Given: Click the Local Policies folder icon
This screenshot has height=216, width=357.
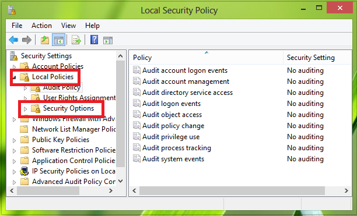Looking at the screenshot, I should tap(24, 77).
